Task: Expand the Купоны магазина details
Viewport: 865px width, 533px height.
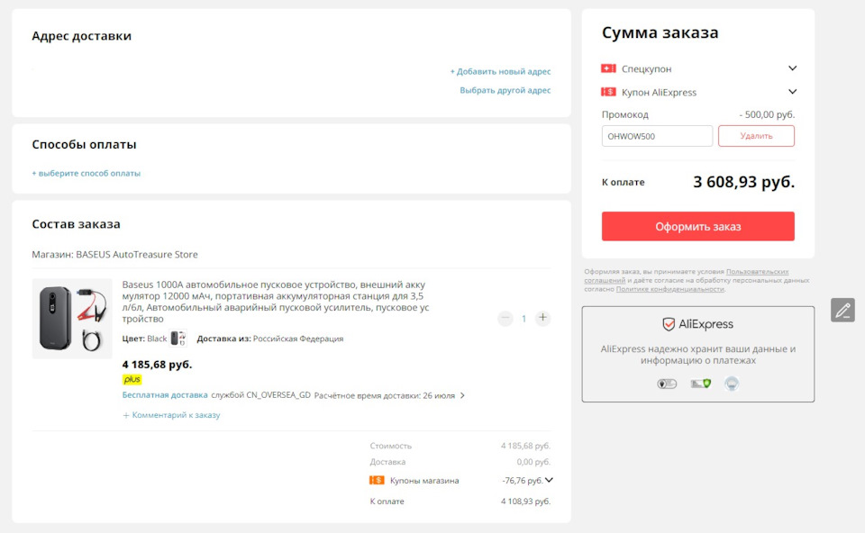Action: tap(549, 480)
